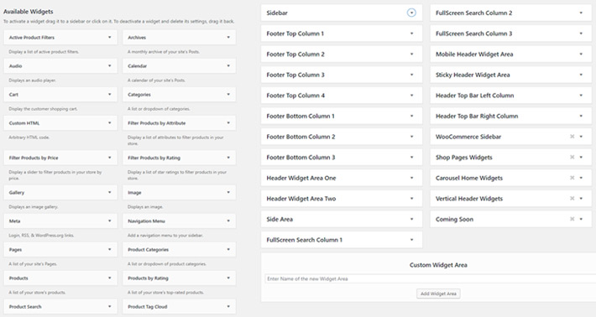This screenshot has width=596, height=317.
Task: Open the Active Product Filters widget arrow
Action: 109,37
